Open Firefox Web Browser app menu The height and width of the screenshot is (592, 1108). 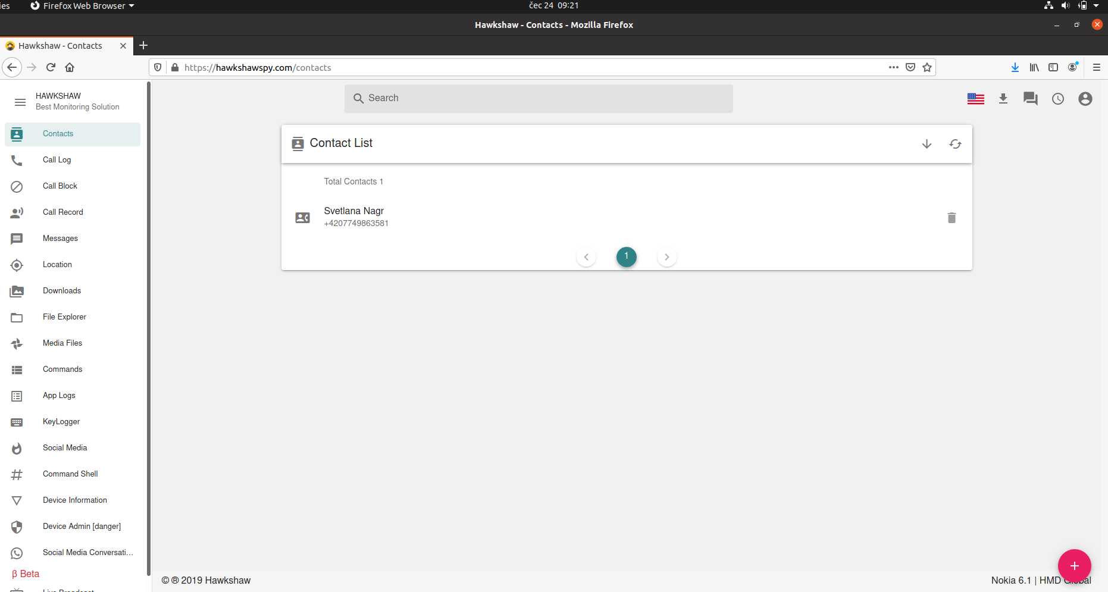tap(82, 6)
